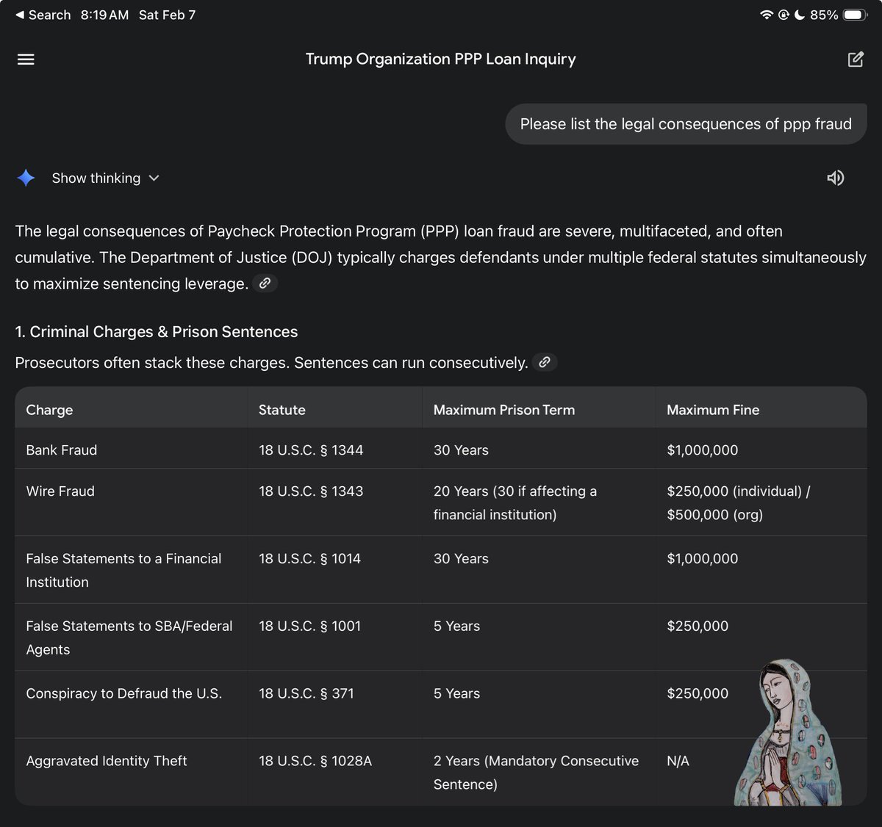Tap the Sat Feb 7 date in status bar
This screenshot has height=827, width=882.
[167, 15]
